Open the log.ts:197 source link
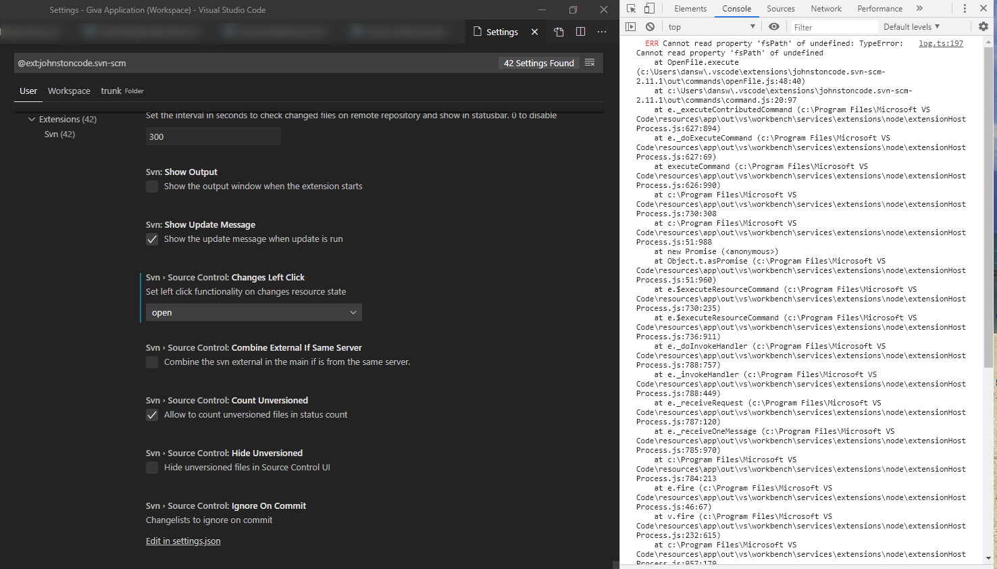Screen dimensions: 997x569 pos(940,43)
